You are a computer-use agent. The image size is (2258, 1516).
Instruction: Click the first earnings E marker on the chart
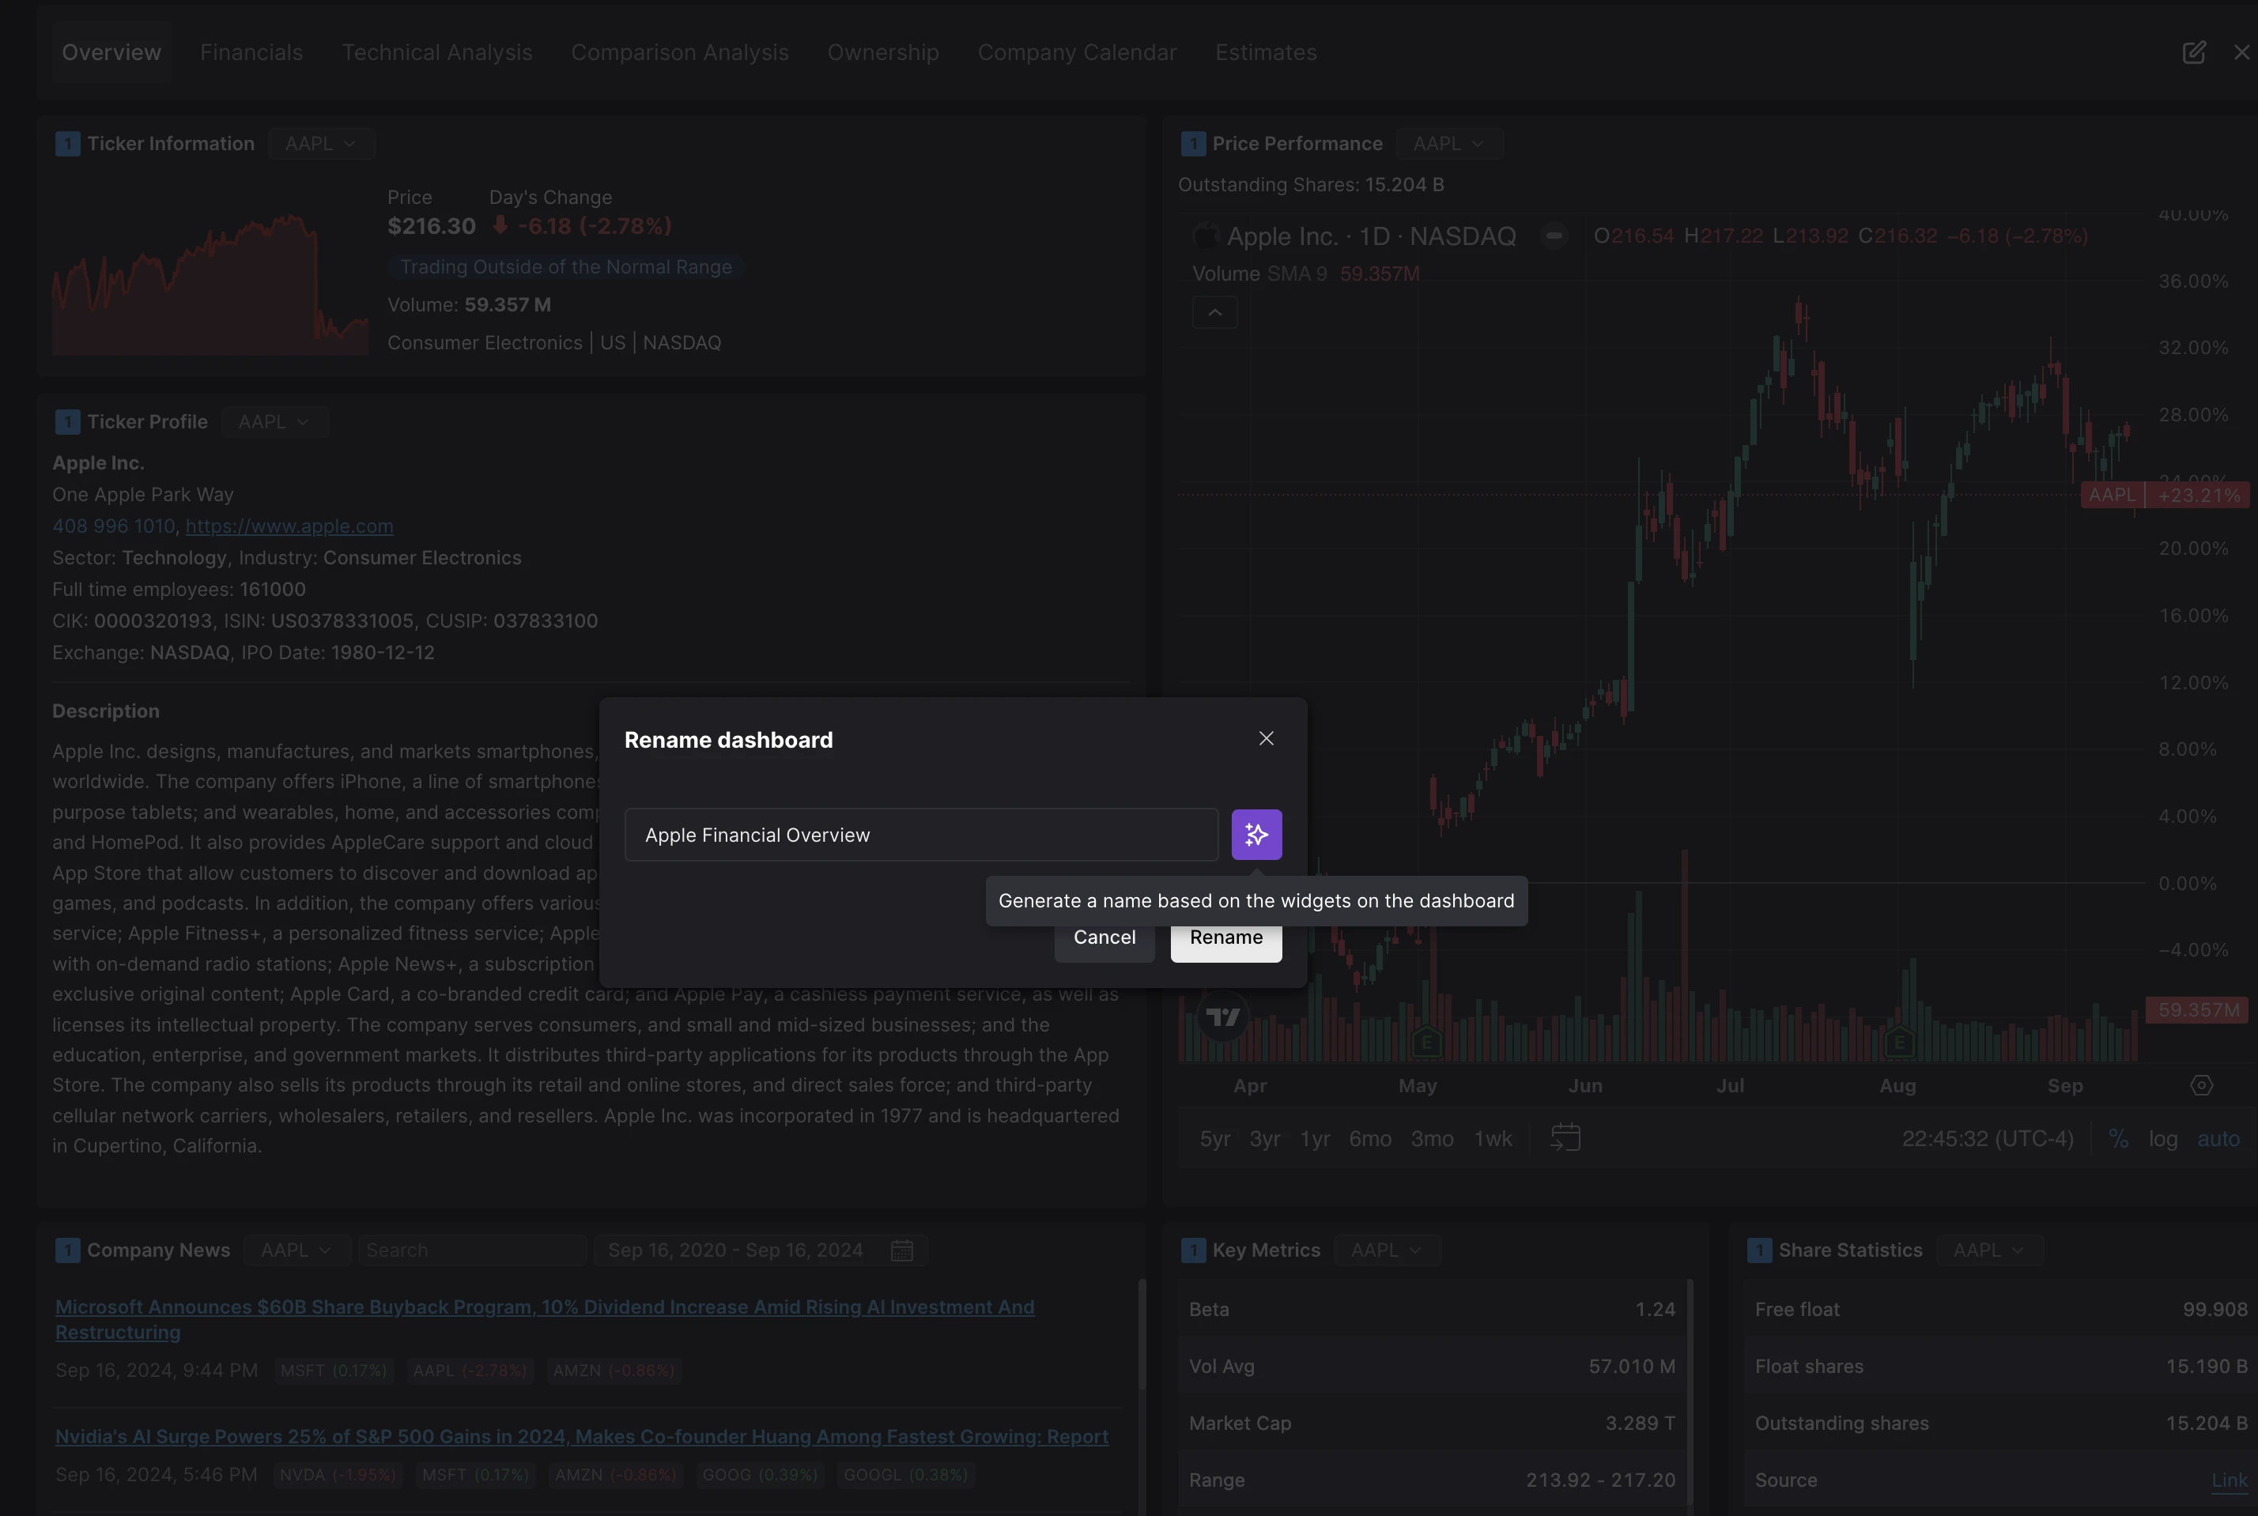point(1425,1043)
